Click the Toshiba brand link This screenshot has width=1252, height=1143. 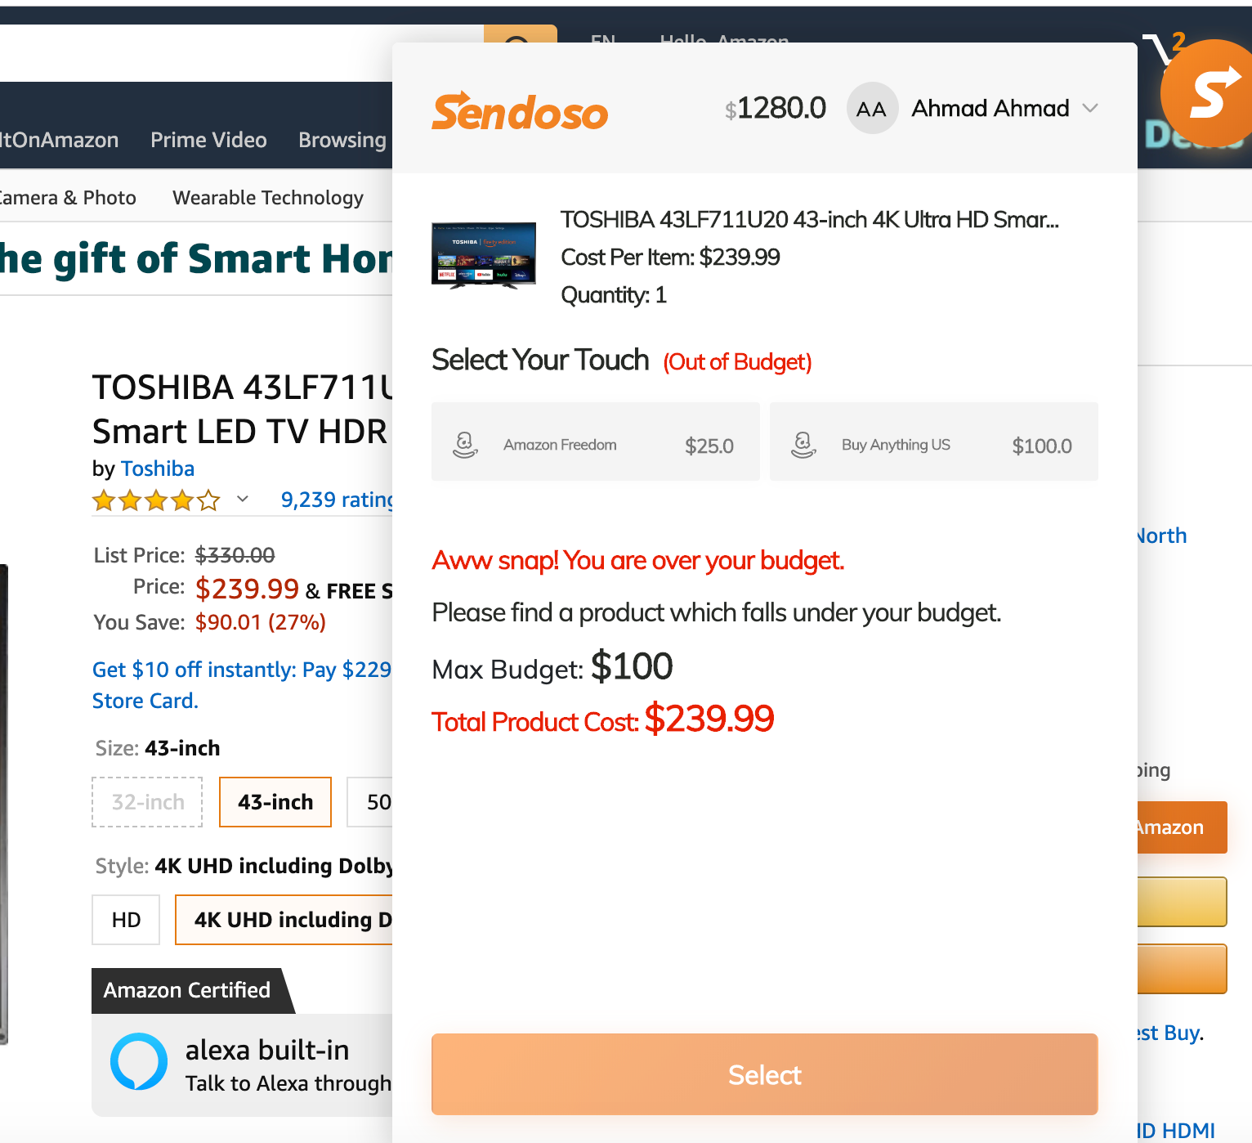click(x=157, y=468)
